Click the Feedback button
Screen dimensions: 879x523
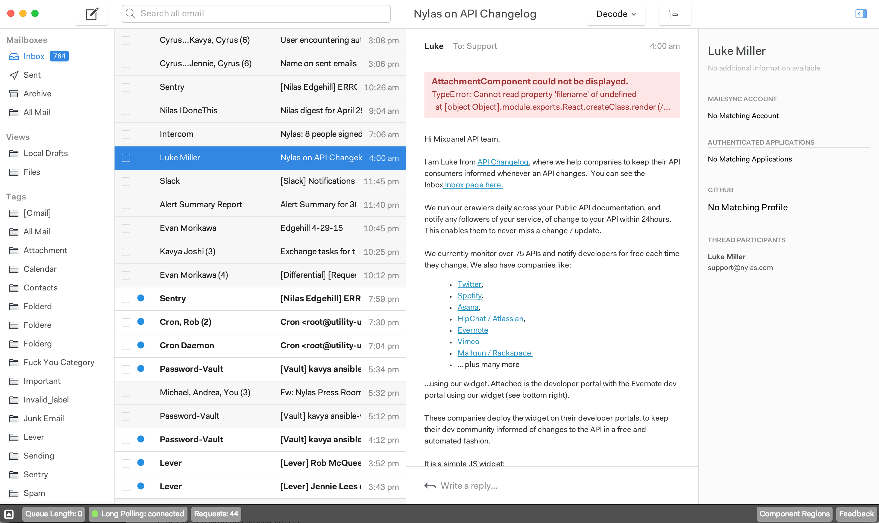856,514
